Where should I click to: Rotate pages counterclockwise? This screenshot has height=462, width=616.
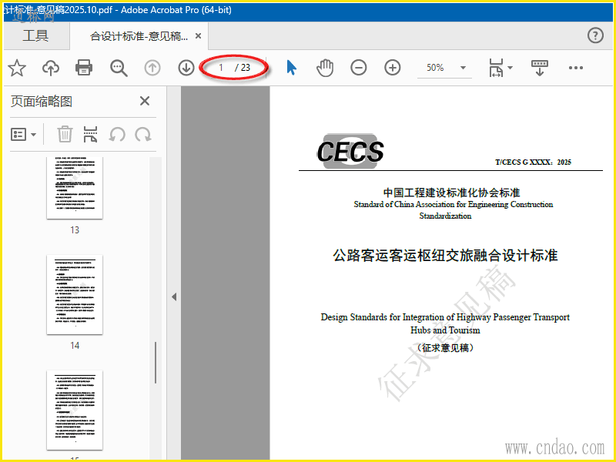point(117,134)
